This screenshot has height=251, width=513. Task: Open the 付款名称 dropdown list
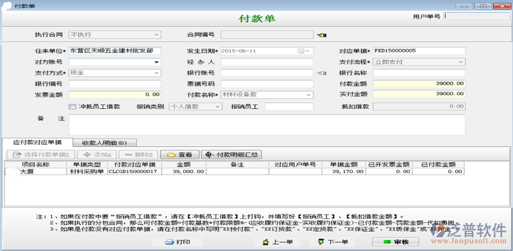pyautogui.click(x=308, y=95)
